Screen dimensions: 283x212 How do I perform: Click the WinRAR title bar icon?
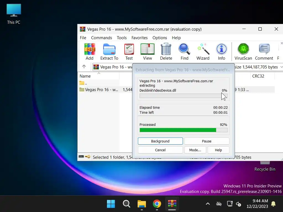pos(82,29)
